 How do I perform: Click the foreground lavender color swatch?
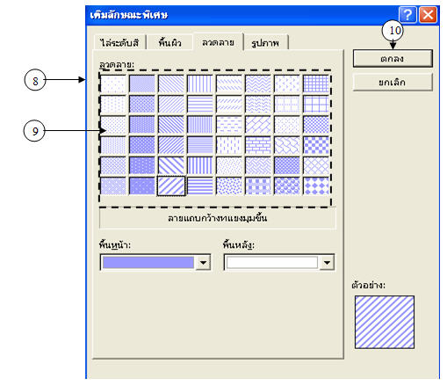pos(148,262)
